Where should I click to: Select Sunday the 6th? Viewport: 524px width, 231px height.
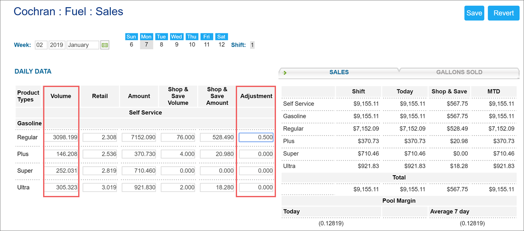(x=131, y=41)
